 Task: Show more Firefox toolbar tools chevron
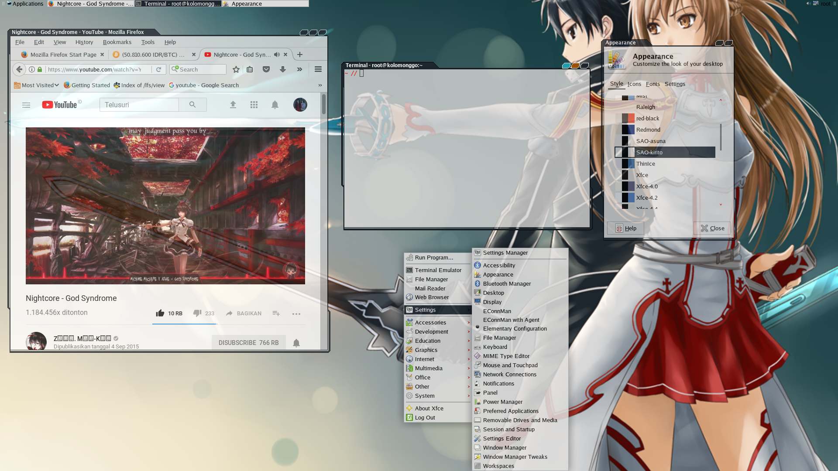[x=299, y=69]
